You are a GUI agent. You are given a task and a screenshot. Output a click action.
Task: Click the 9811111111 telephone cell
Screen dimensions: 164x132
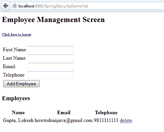[106, 120]
